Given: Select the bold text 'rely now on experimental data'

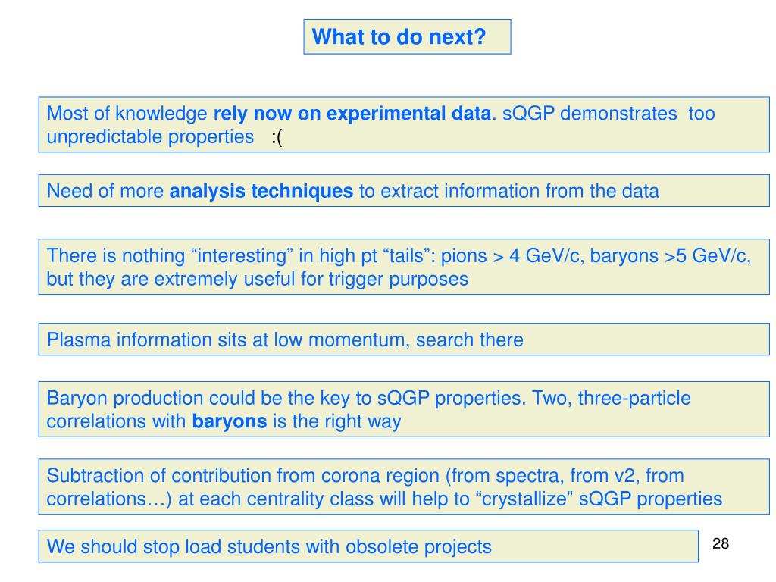Looking at the screenshot, I should click(352, 114).
